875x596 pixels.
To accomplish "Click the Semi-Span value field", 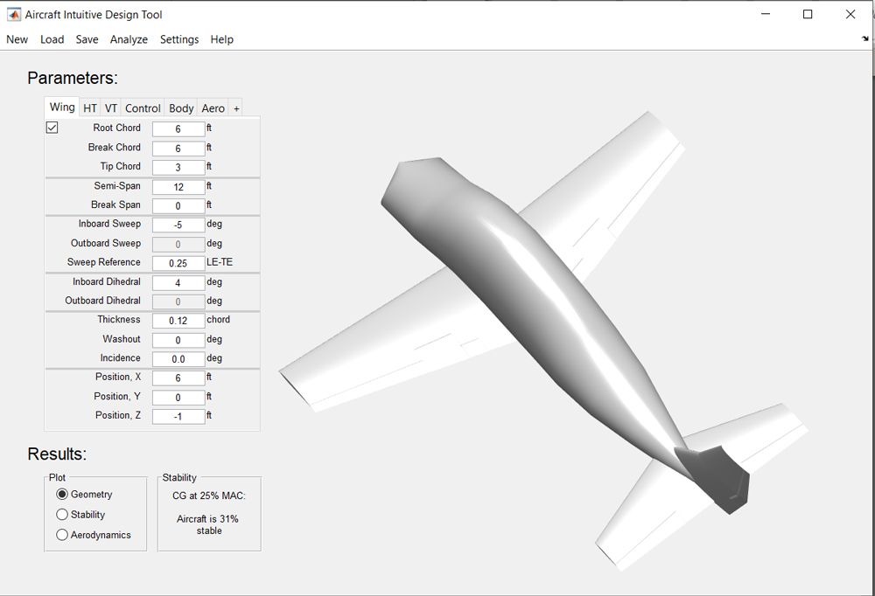I will pos(178,187).
